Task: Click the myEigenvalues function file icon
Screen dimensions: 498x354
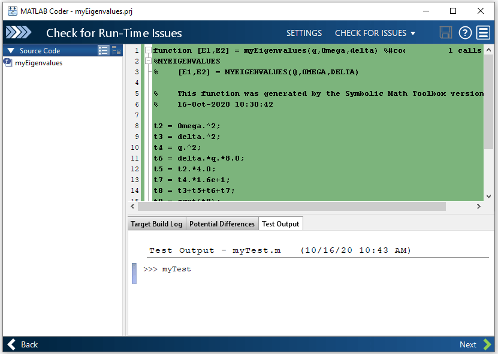Action: 8,63
